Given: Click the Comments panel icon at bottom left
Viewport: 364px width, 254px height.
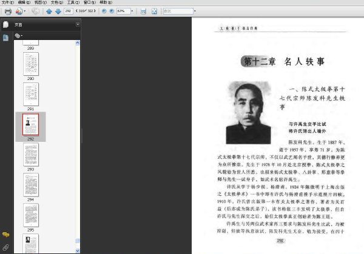Looking at the screenshot, I should point(6,235).
